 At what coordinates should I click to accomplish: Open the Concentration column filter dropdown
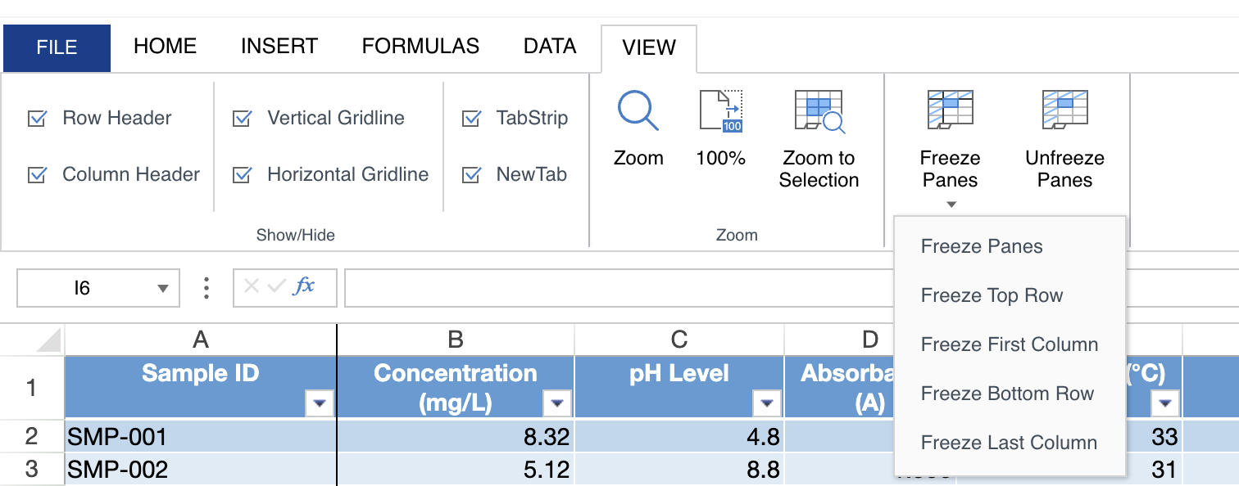[x=557, y=403]
